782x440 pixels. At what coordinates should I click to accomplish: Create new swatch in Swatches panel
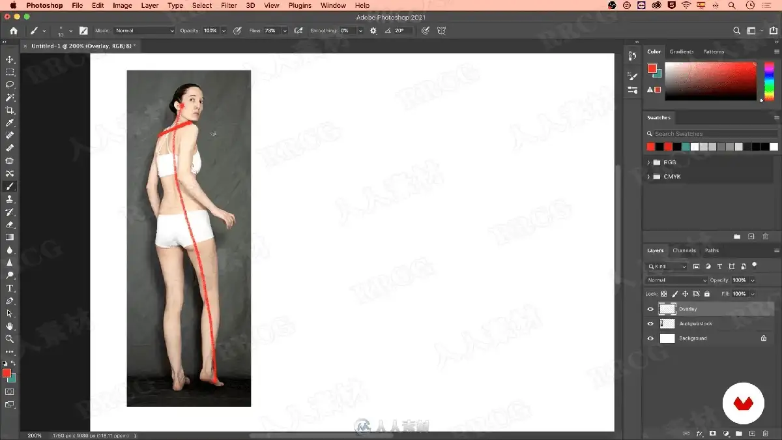point(751,236)
